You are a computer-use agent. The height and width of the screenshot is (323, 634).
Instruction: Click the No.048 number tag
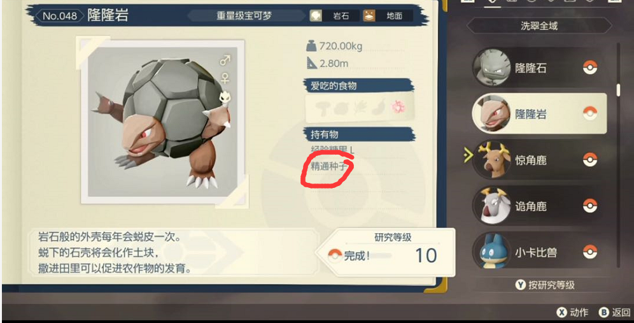[x=59, y=16]
